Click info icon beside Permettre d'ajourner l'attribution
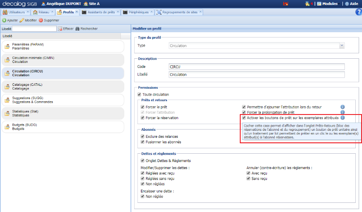Screen dimensions: 362x212 point(342,107)
